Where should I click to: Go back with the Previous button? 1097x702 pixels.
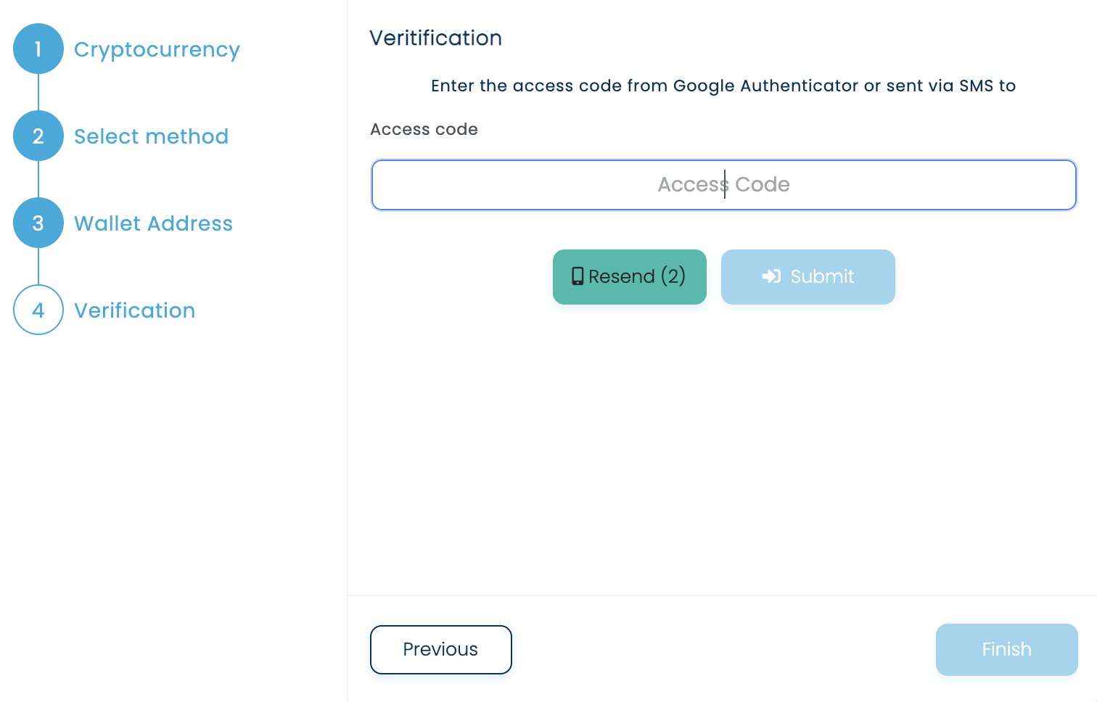440,649
